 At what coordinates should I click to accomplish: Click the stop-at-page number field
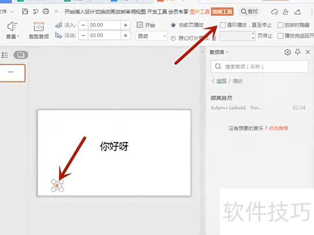[235, 36]
